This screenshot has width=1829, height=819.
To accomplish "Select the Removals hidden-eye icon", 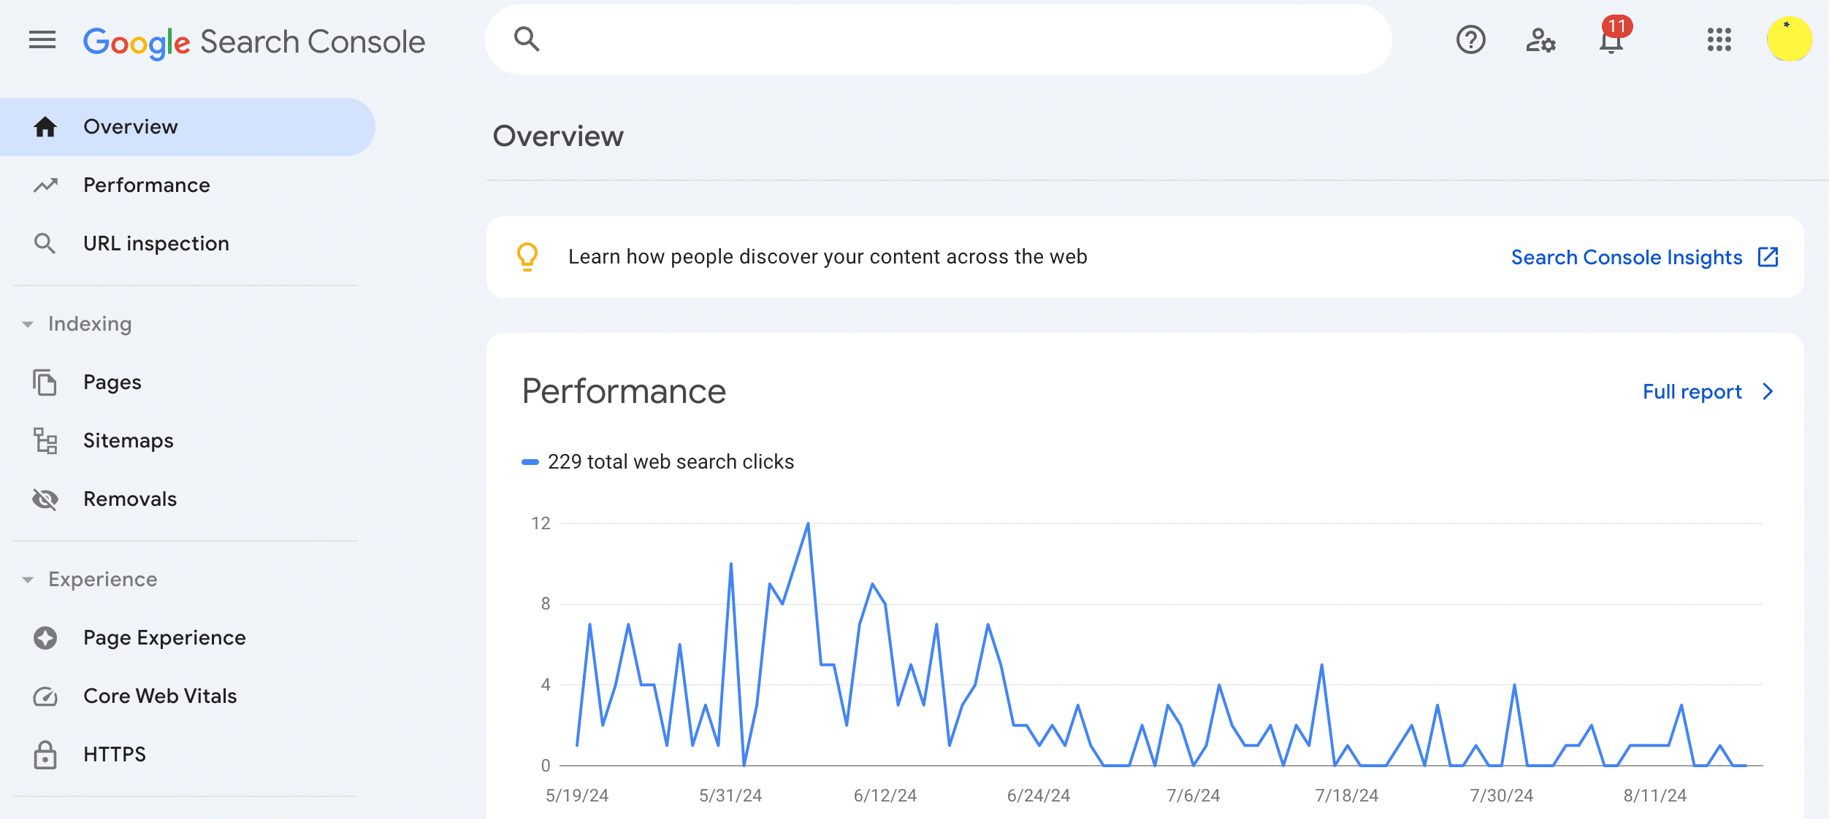I will (45, 499).
